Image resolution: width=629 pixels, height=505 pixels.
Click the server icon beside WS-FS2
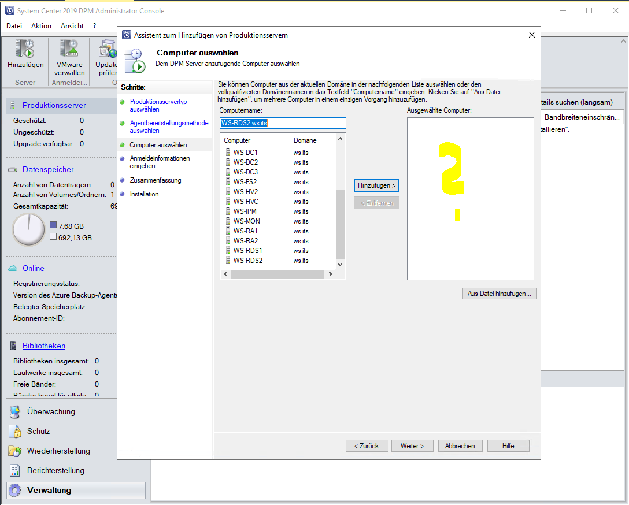coord(228,182)
